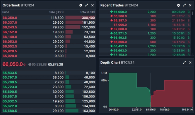This screenshot has height=115, width=195.
Task: Pick the 66,148.0 ask row price
Action: click(x=10, y=37)
